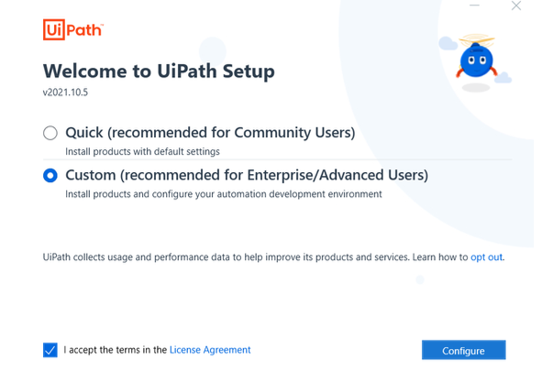Click the Install products with default settings text
Viewport: 542px width, 381px height.
click(142, 151)
